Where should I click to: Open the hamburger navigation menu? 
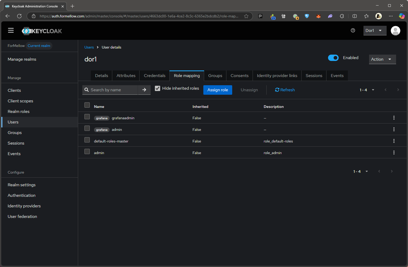[x=11, y=31]
